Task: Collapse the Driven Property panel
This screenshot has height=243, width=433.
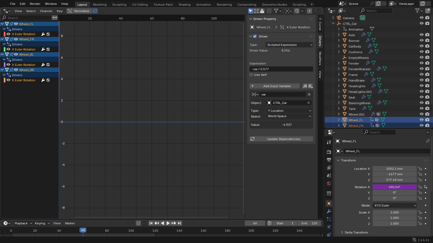Action: point(250,19)
